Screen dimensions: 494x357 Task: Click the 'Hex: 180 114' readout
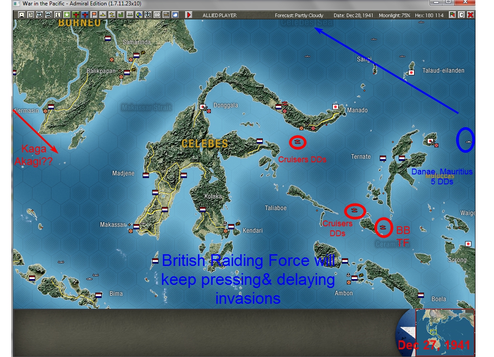click(x=429, y=15)
